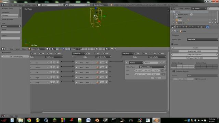The width and height of the screenshot is (219, 123).
Task: Click the Motion actuator name field
Action: point(151,63)
